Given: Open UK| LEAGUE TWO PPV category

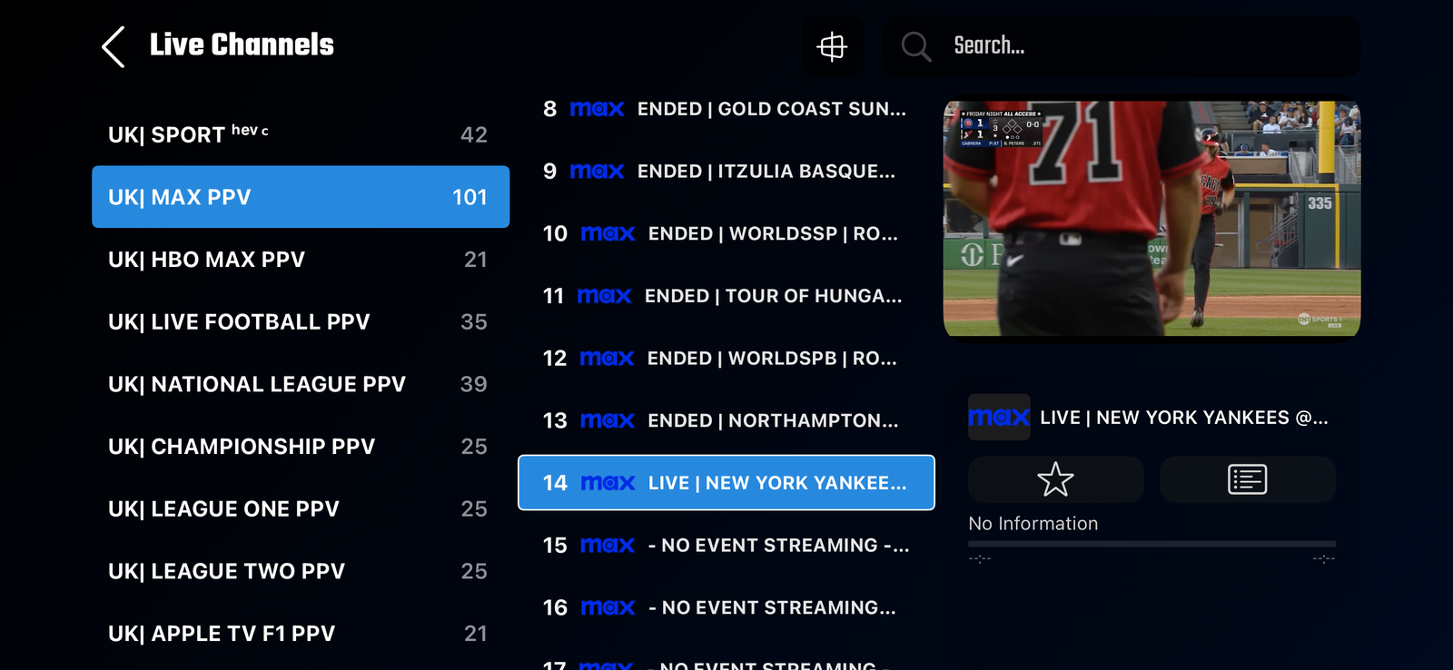Looking at the screenshot, I should [301, 571].
